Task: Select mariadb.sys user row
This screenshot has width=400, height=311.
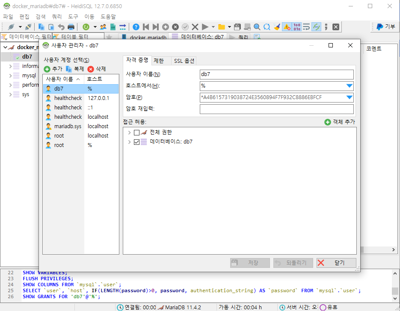Action: (x=81, y=126)
